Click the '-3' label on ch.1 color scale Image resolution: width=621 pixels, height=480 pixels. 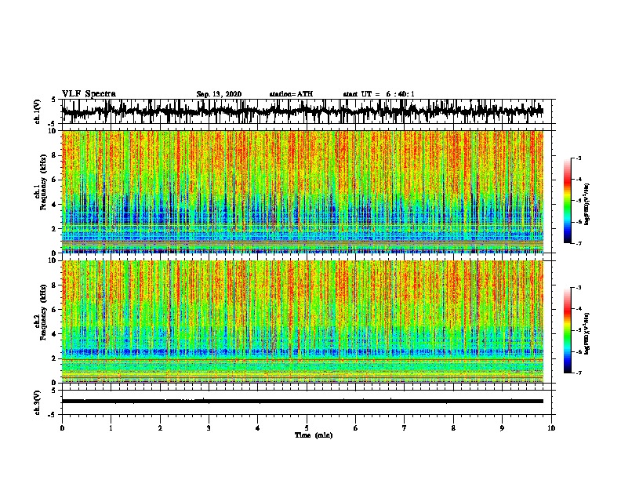[x=579, y=158]
